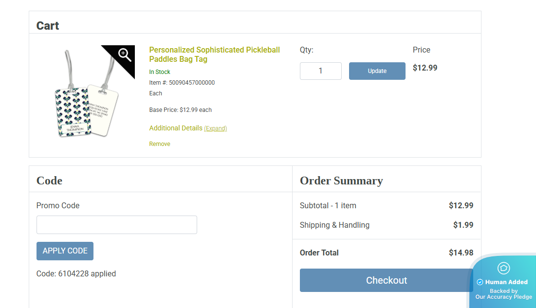This screenshot has width=536, height=308.
Task: Click the Shipping & Handling $1.99 amount
Action: pos(463,225)
